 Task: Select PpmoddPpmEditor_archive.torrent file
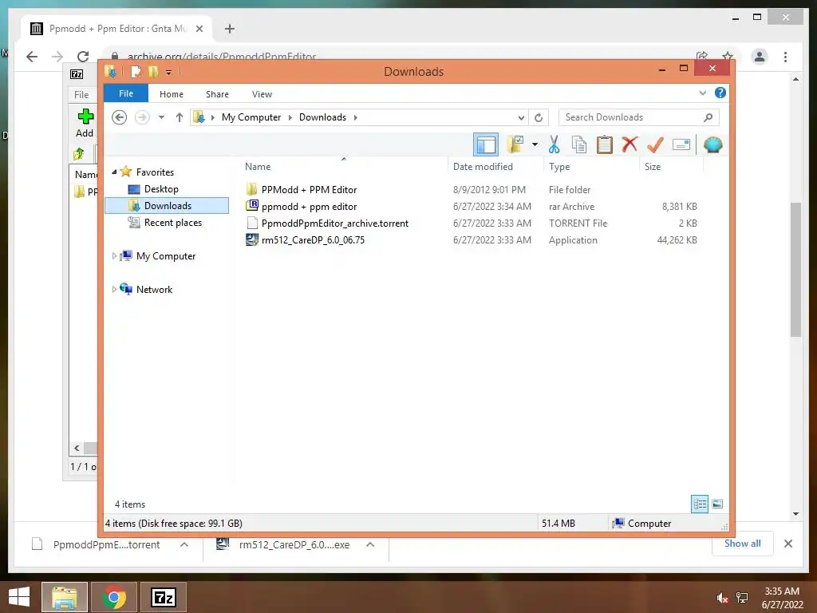point(334,223)
